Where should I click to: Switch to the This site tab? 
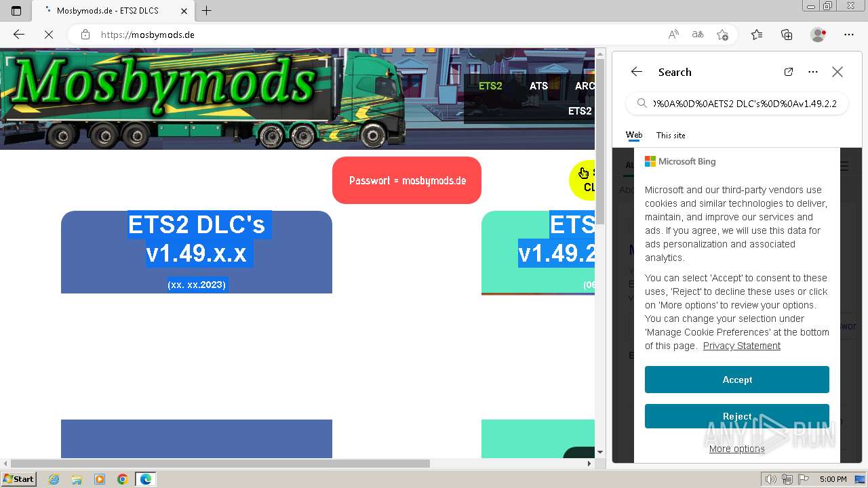pos(671,135)
